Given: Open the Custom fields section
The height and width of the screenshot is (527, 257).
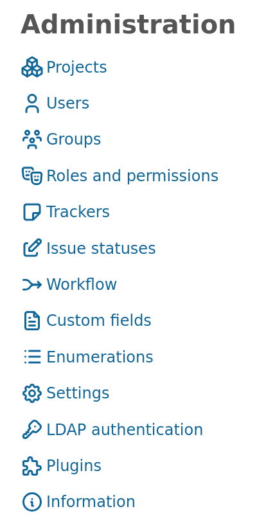Looking at the screenshot, I should pos(99,321).
